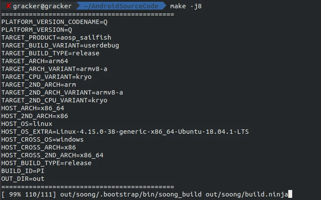Click the HOST_CROSS_OS=windows line
321x200 pixels.
[42, 139]
